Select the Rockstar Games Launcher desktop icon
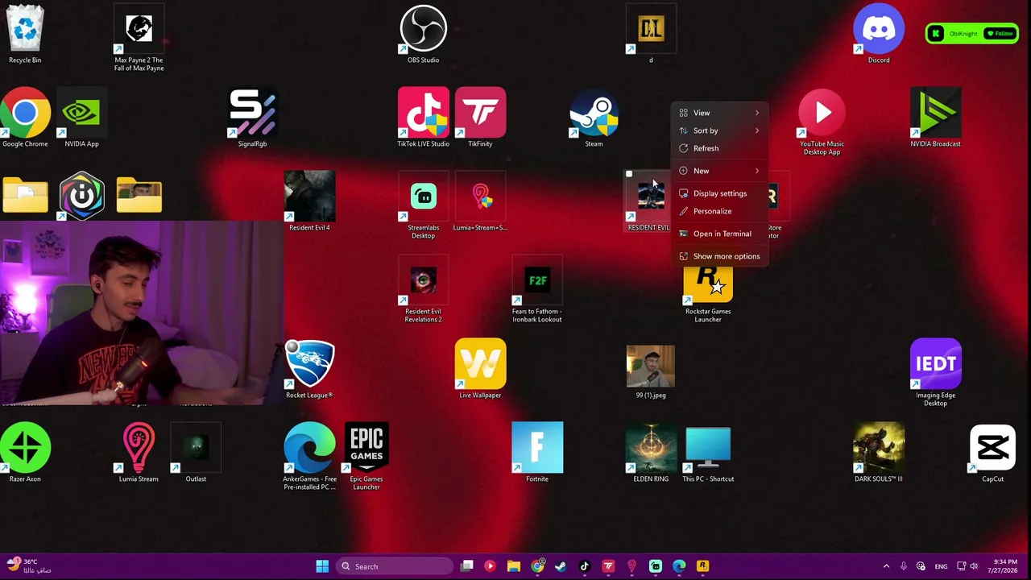Viewport: 1031px width, 580px height. (708, 292)
